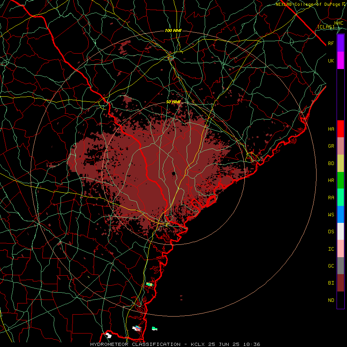Click the GC legend label
Image resolution: width=347 pixels, height=347 pixels.
click(331, 266)
